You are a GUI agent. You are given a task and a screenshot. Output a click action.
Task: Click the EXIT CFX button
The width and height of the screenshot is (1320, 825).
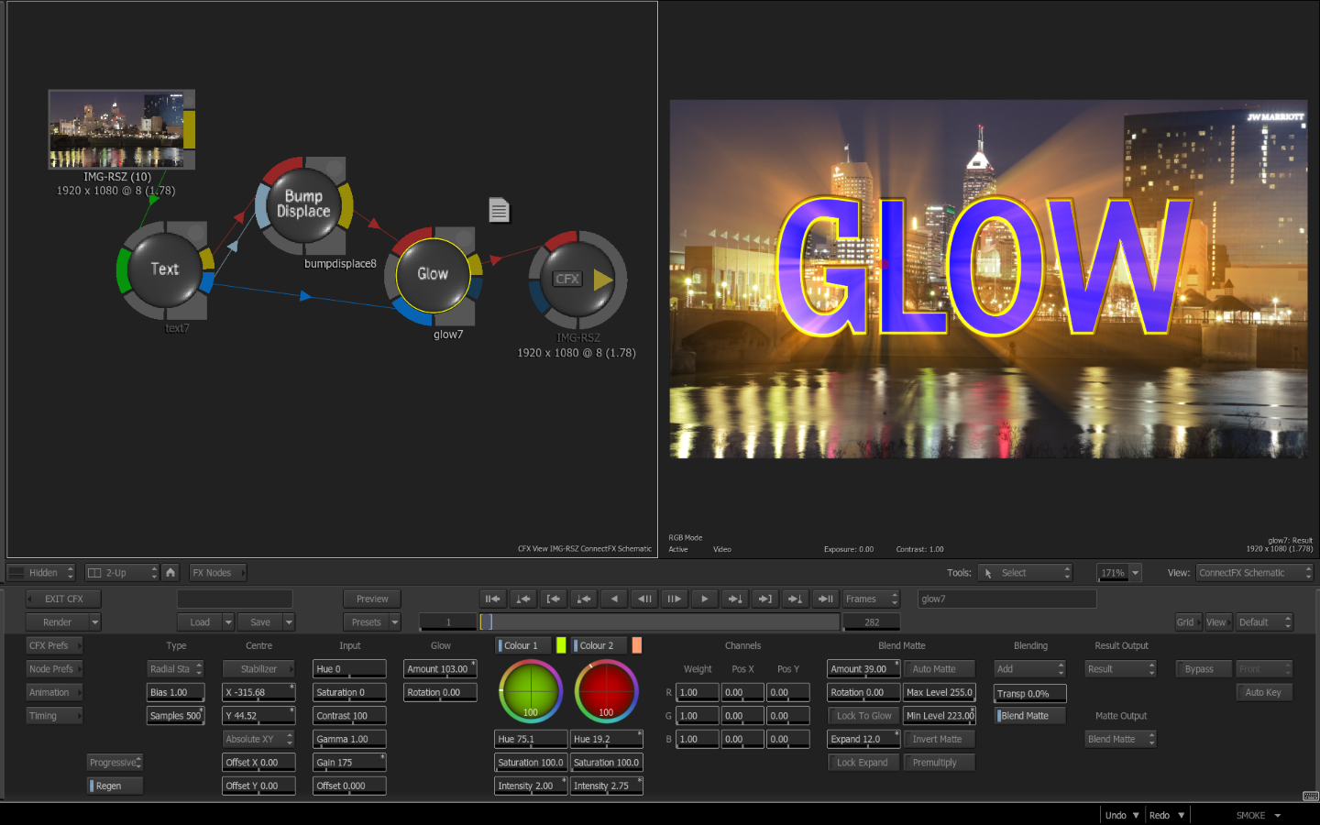click(63, 599)
